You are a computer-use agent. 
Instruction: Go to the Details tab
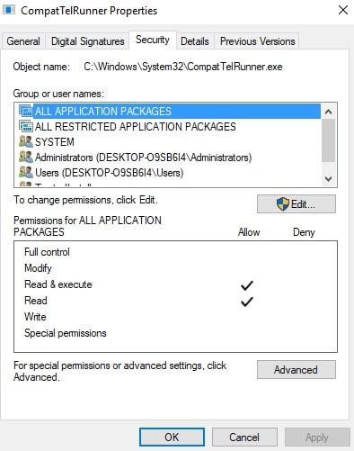195,41
